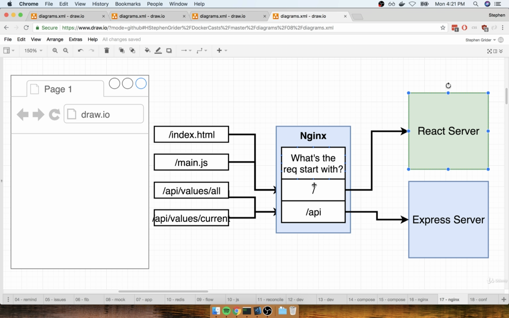509x318 pixels.
Task: Open Chrome's three-dot menu
Action: tap(502, 28)
